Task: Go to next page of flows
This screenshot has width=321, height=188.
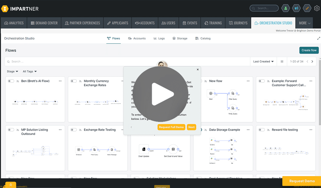Action: (312, 61)
